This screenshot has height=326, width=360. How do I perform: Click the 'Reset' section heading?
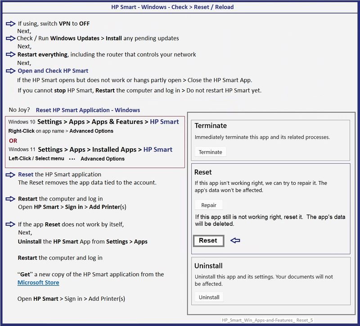[x=203, y=172]
